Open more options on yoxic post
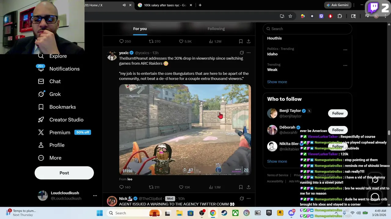391x219 pixels. (249, 53)
